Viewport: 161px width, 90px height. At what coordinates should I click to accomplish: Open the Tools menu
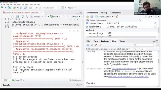click(x=35, y=4)
